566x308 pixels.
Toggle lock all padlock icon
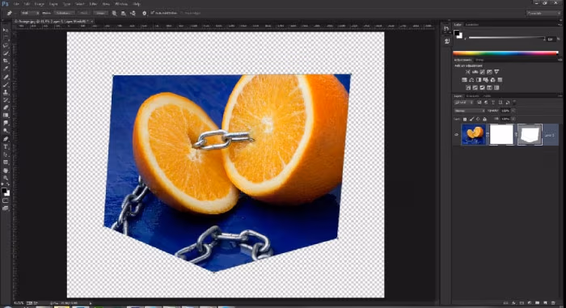click(x=484, y=119)
